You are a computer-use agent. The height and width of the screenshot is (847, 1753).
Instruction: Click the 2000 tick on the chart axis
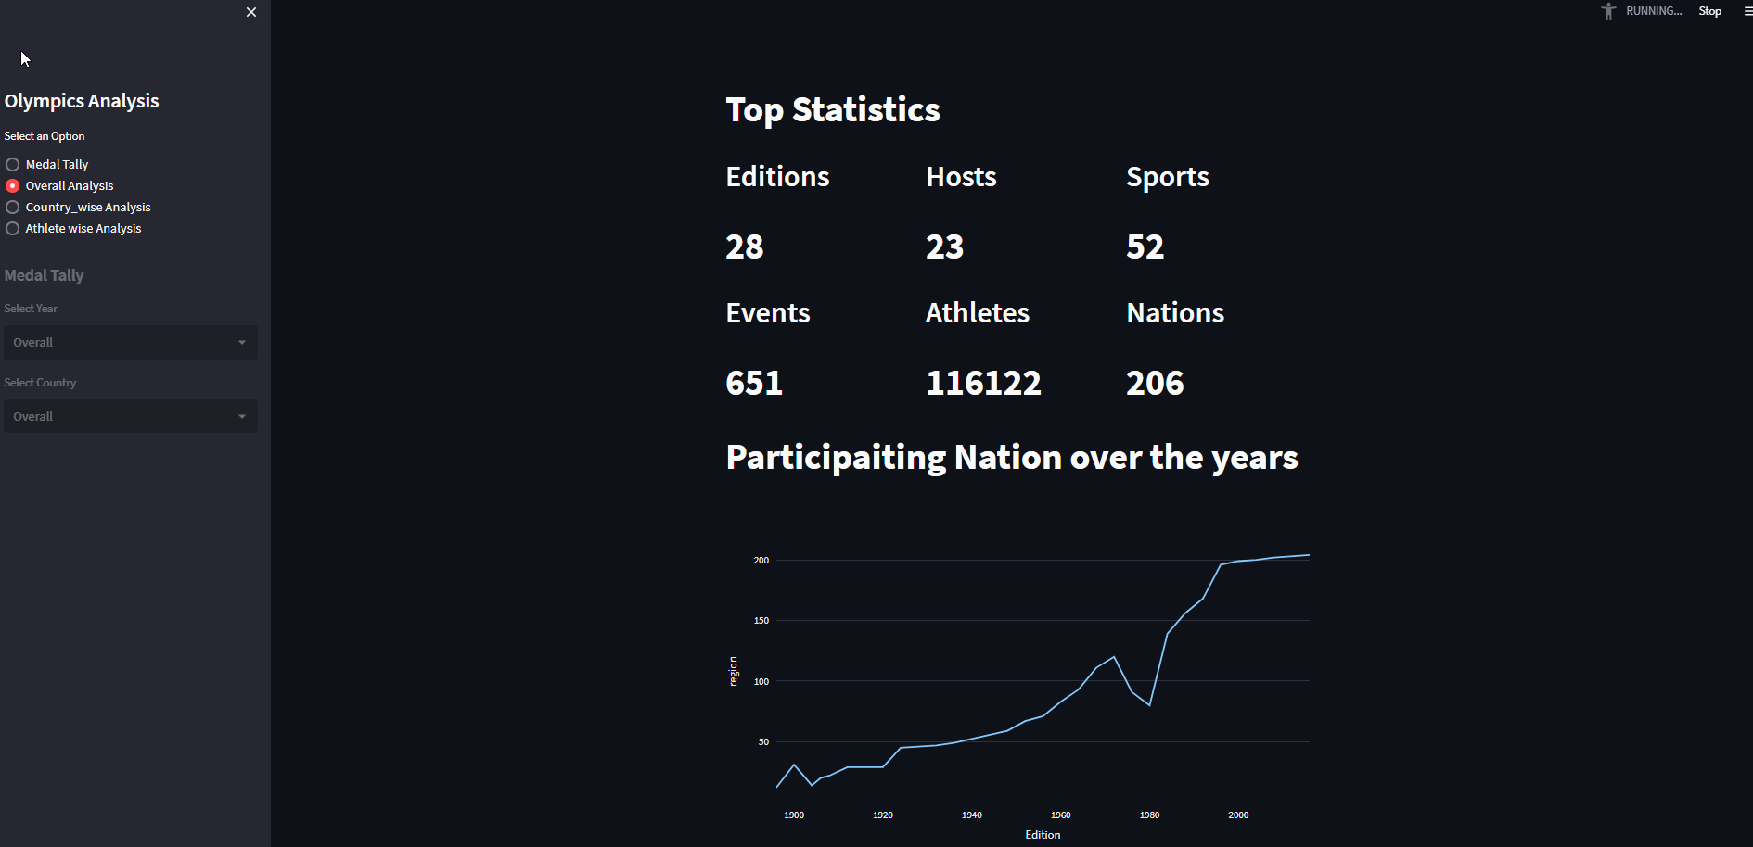pyautogui.click(x=1238, y=815)
